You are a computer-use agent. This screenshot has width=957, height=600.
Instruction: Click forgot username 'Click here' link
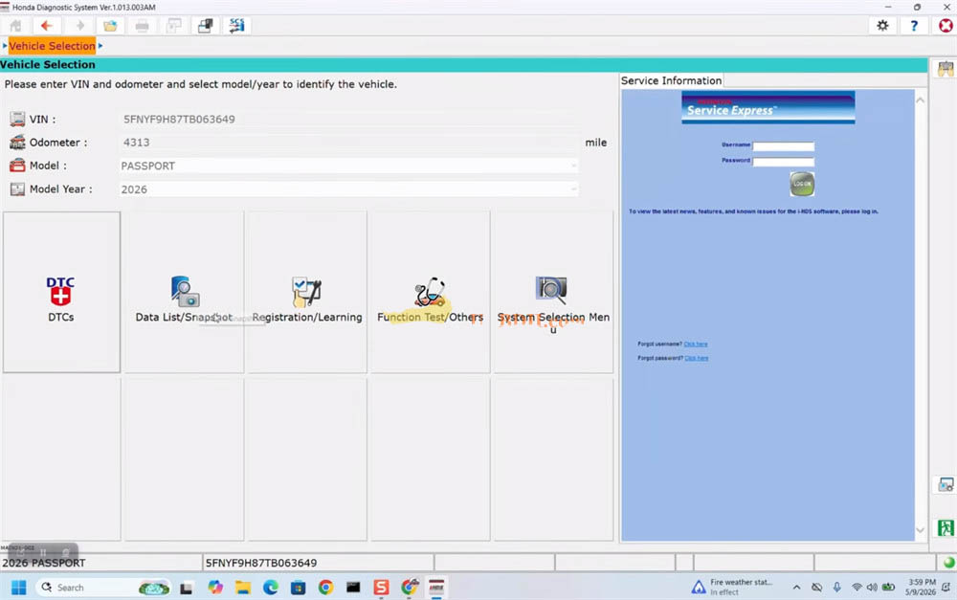pos(695,344)
